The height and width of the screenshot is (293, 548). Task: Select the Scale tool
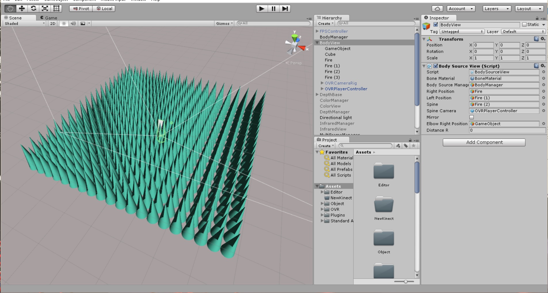point(45,9)
